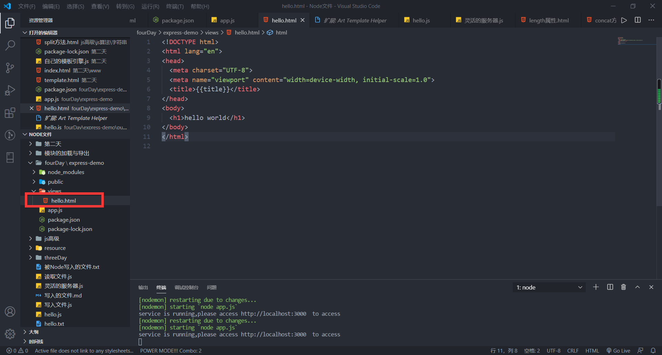Open the 终端(T) menu
662x355 pixels.
[x=175, y=6]
